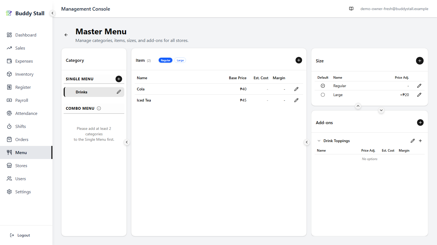Collapse the Drink Toppings group
The image size is (437, 245).
tap(319, 141)
